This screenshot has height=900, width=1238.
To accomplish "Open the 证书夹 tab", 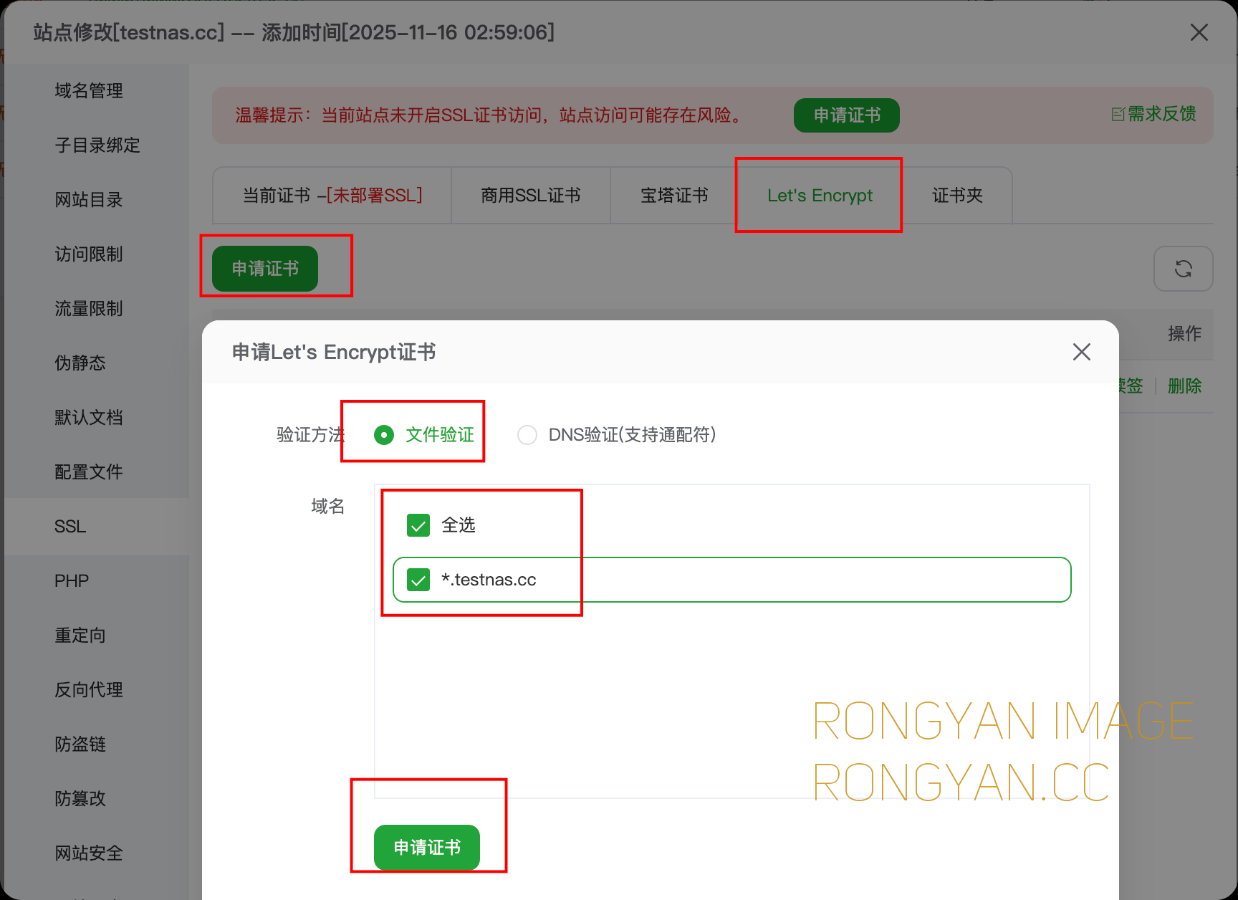I will click(957, 196).
